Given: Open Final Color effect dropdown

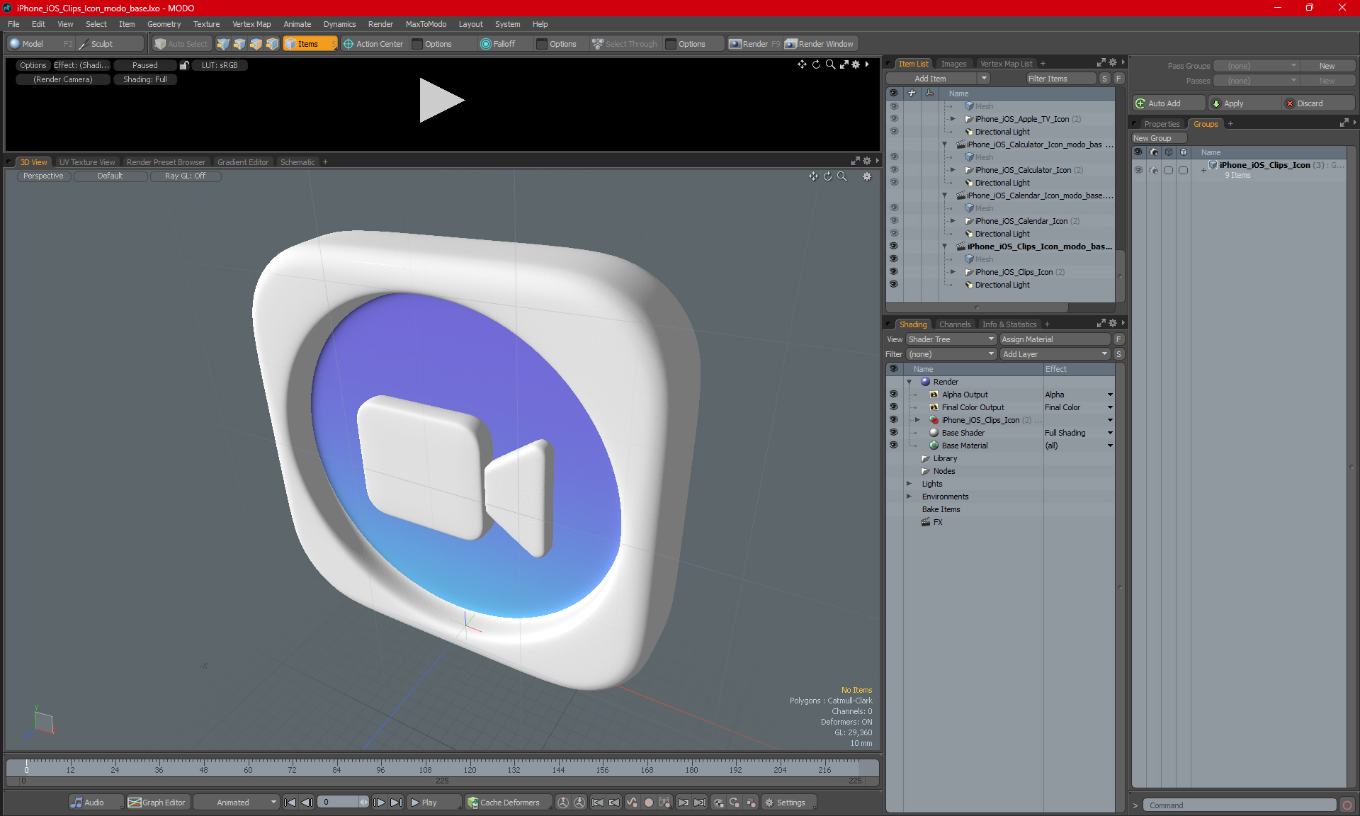Looking at the screenshot, I should coord(1110,407).
